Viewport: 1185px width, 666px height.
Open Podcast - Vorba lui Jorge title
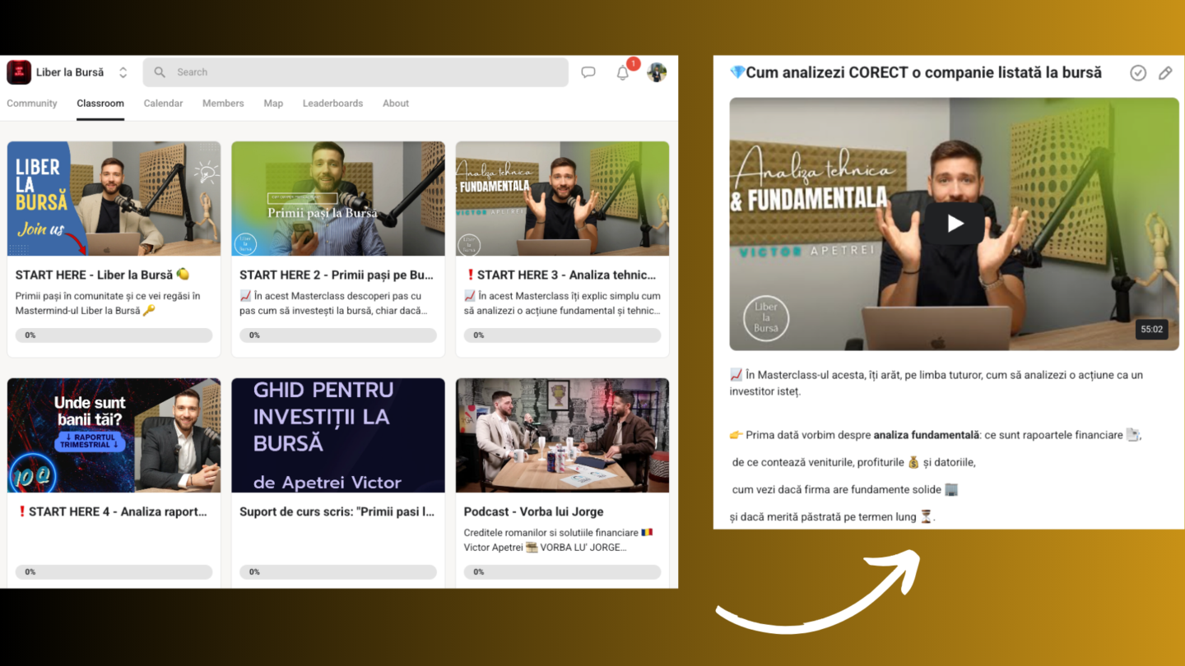[533, 512]
